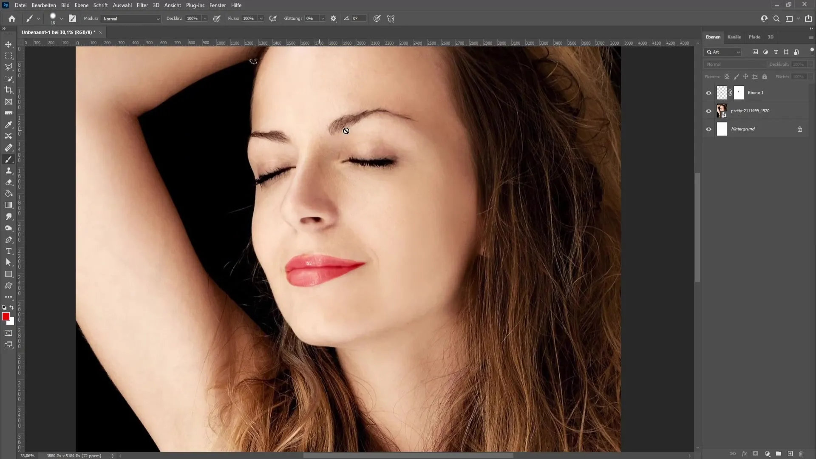Click the Filter menu item
The width and height of the screenshot is (816, 459).
[x=142, y=5]
